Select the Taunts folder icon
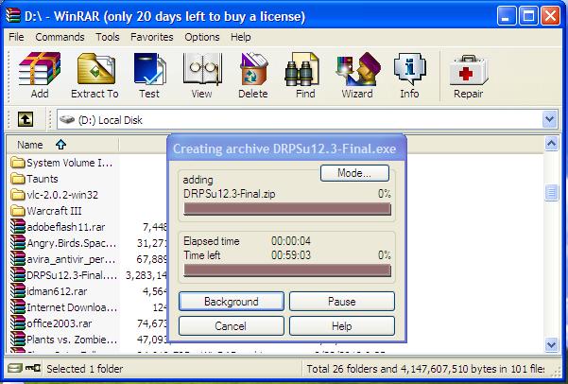568x384 pixels. pos(17,179)
